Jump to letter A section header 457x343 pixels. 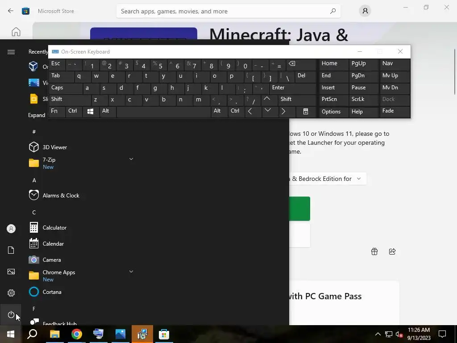point(34,180)
